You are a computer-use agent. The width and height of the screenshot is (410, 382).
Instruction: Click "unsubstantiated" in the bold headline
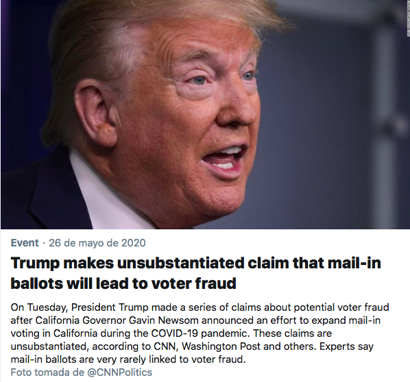pyautogui.click(x=180, y=263)
